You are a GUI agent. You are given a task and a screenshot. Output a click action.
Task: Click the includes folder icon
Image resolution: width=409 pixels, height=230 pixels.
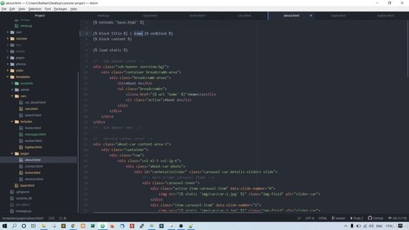point(17,121)
